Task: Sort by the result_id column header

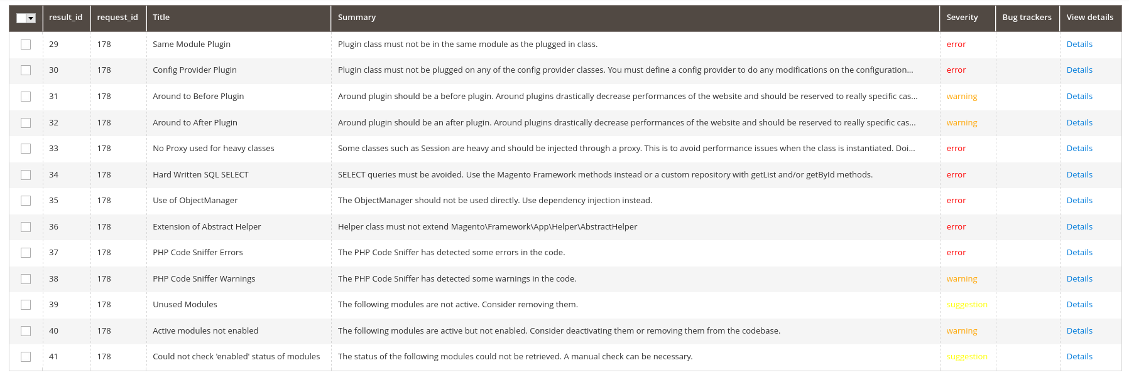Action: (65, 18)
